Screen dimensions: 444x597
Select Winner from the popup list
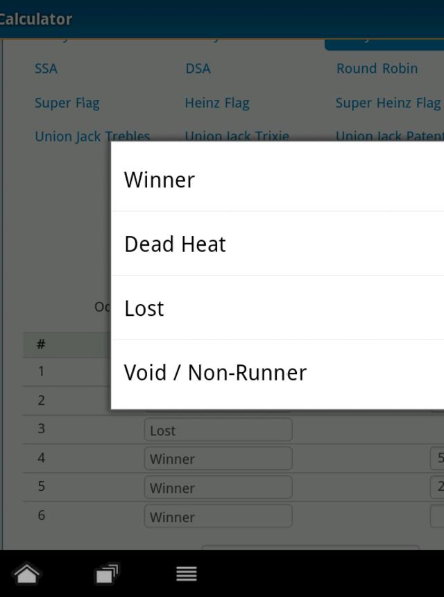277,179
